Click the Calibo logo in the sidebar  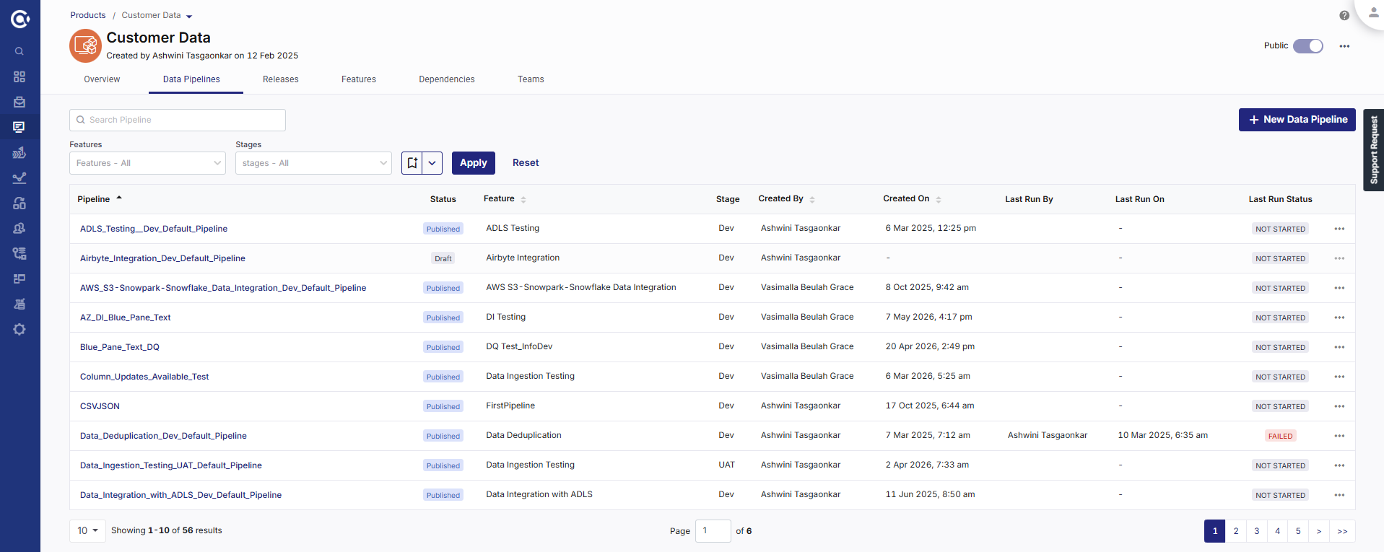[20, 19]
